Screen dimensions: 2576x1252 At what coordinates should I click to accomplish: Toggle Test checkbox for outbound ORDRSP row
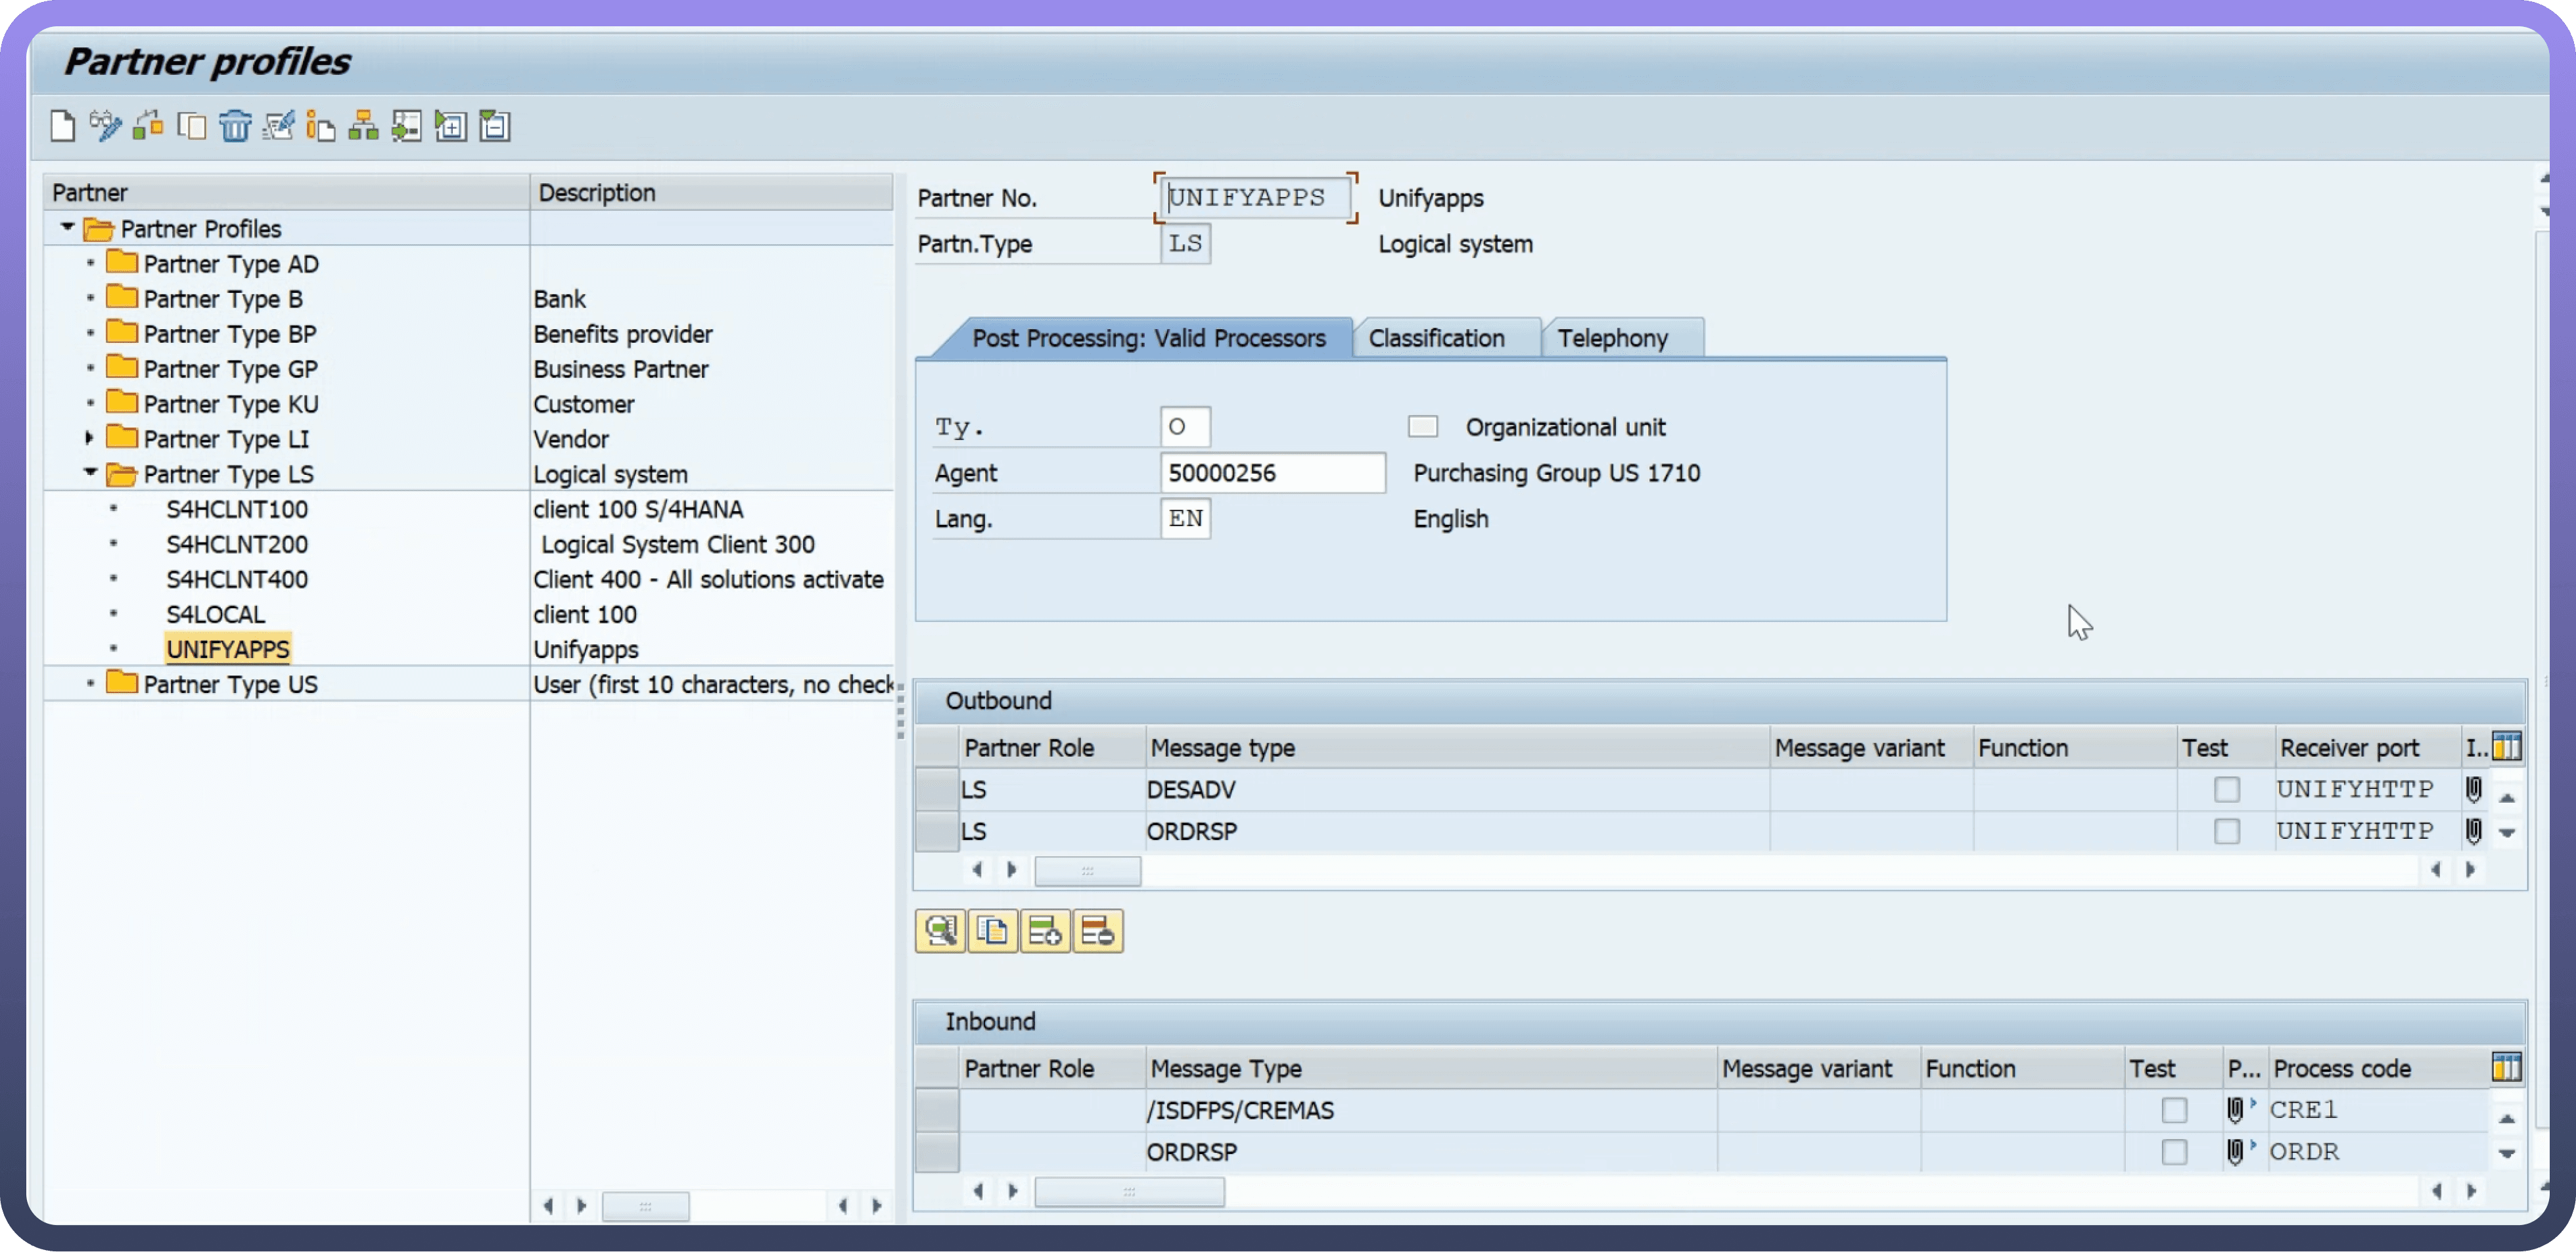tap(2226, 832)
